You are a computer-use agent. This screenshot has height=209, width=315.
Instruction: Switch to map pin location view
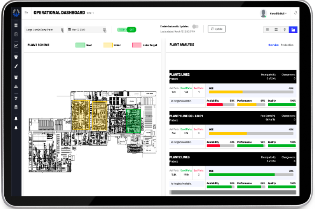pyautogui.click(x=285, y=29)
